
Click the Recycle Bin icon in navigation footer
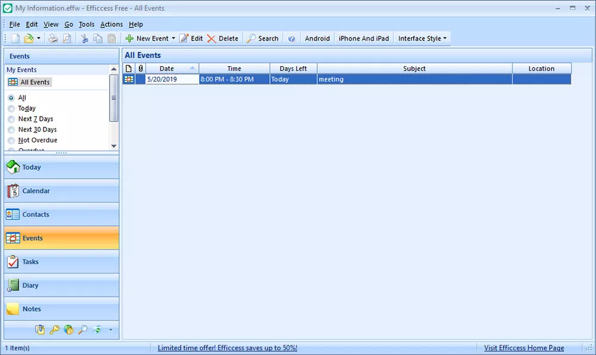[x=97, y=329]
